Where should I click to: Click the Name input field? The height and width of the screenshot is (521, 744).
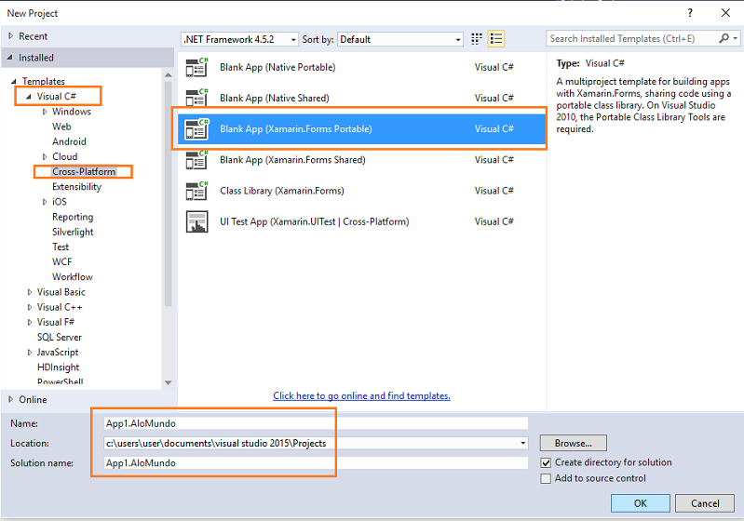tap(316, 423)
